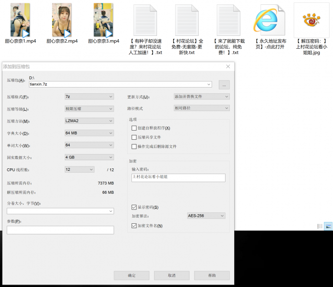The image size is (333, 287).
Task: Toggle the show password checkbox
Action: 134,207
